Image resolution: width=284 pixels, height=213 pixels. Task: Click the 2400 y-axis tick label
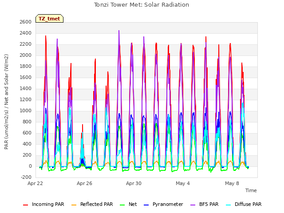[26, 33]
